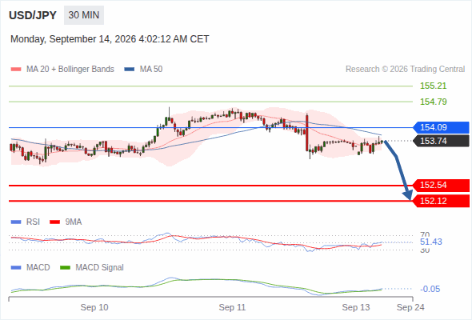
Task: Click the 9MA red legend swatch
Action: pos(54,222)
